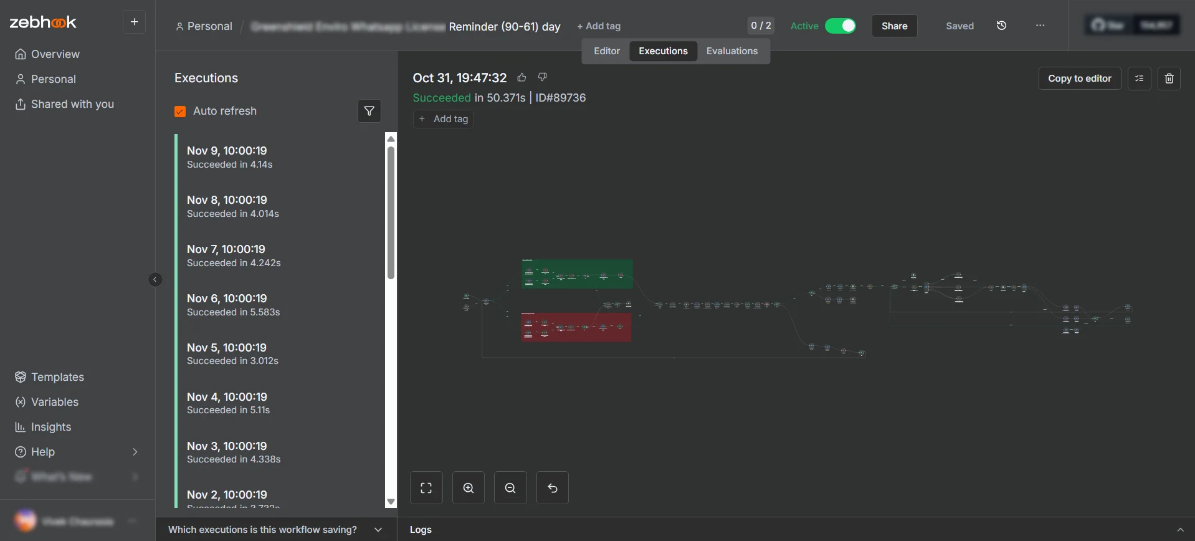Click the zoom out magnifier button

pos(510,488)
